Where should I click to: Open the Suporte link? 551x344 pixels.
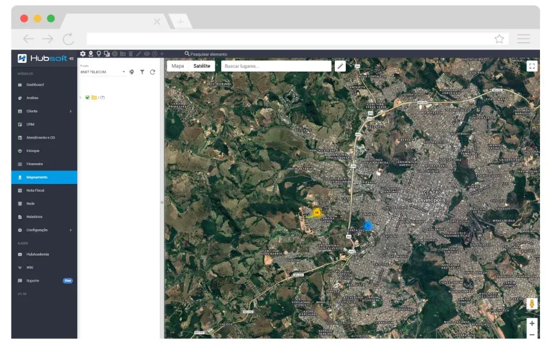tap(44, 280)
